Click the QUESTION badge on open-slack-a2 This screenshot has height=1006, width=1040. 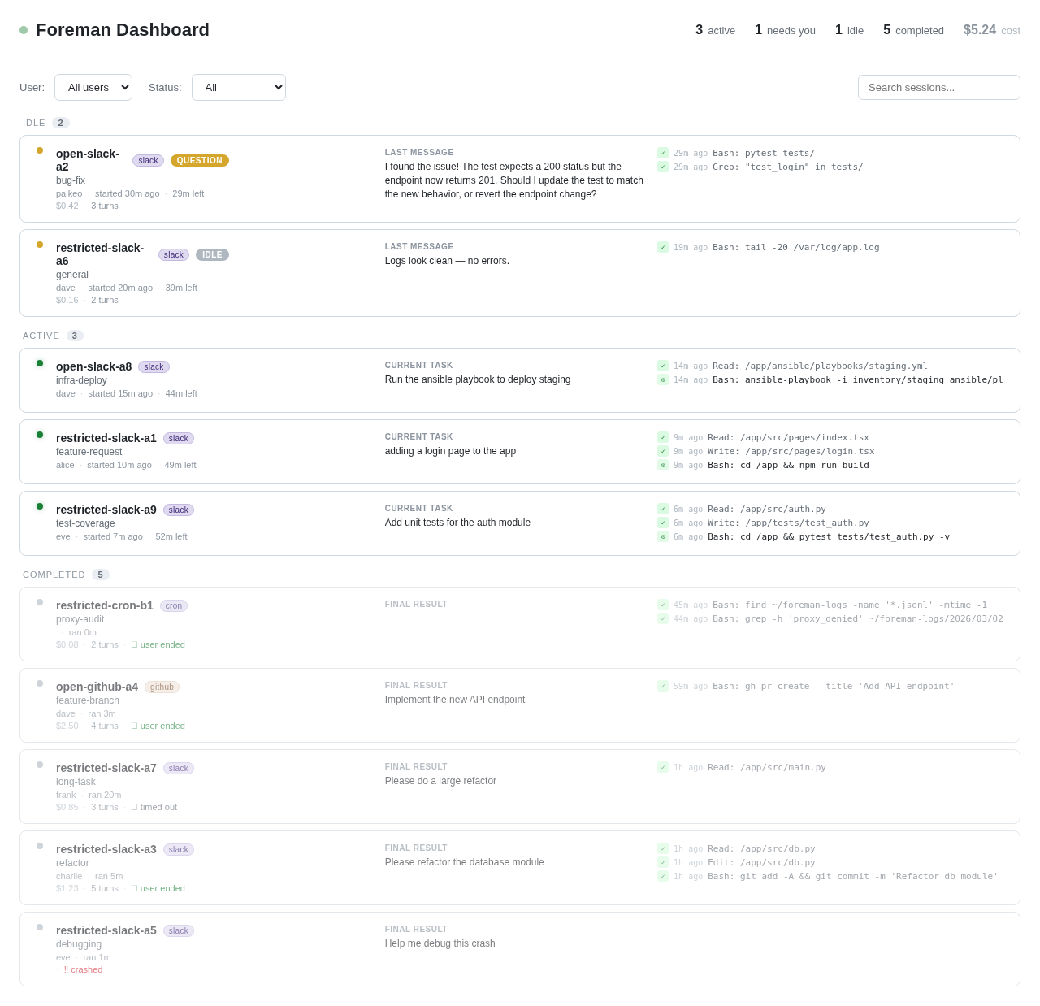[x=200, y=161]
